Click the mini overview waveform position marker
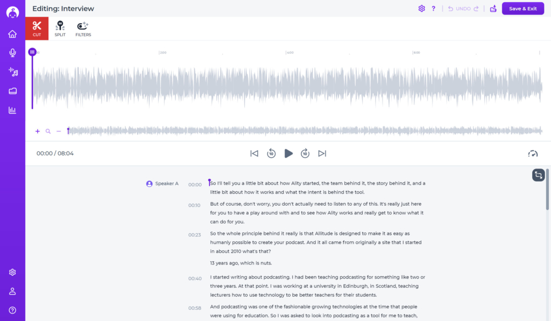This screenshot has width=551, height=321. coord(68,130)
